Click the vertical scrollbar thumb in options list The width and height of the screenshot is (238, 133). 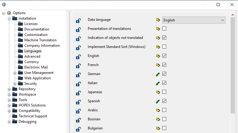coord(233,65)
